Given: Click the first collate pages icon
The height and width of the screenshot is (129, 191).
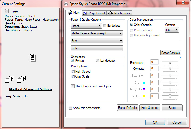Looking at the screenshot, I should click(x=9, y=79).
